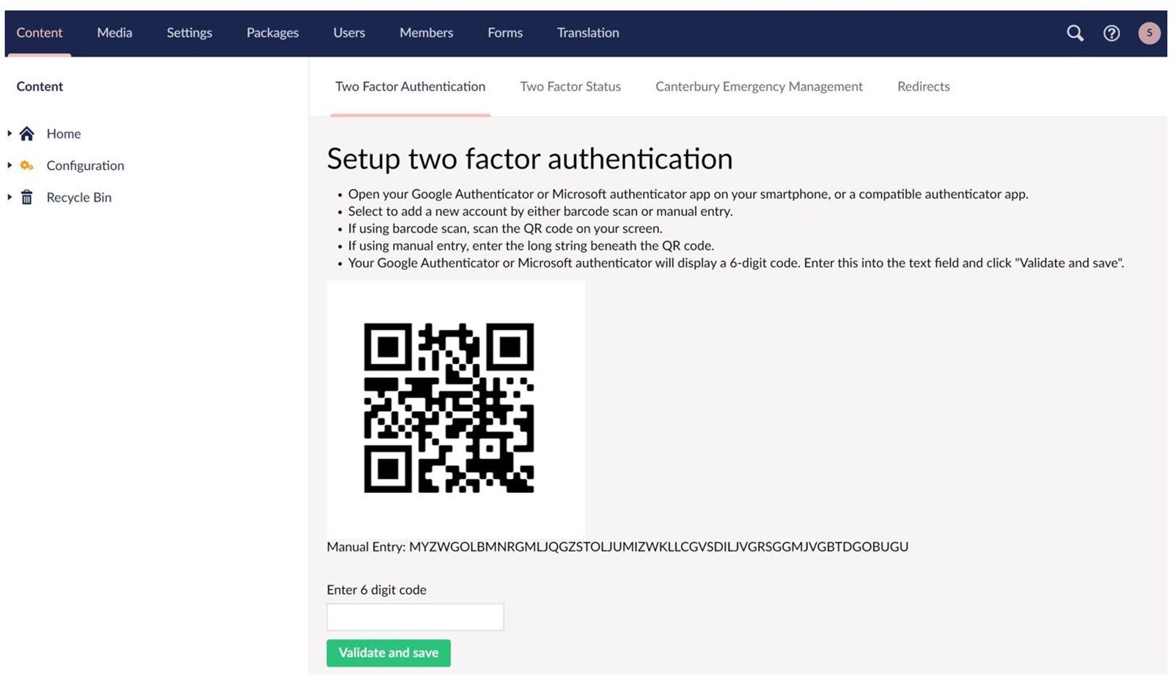Expand the Recycle Bin tree node
The width and height of the screenshot is (1173, 682).
10,197
